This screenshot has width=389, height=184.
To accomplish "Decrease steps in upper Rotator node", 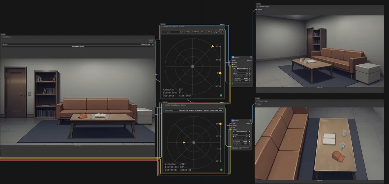I will (234, 71).
